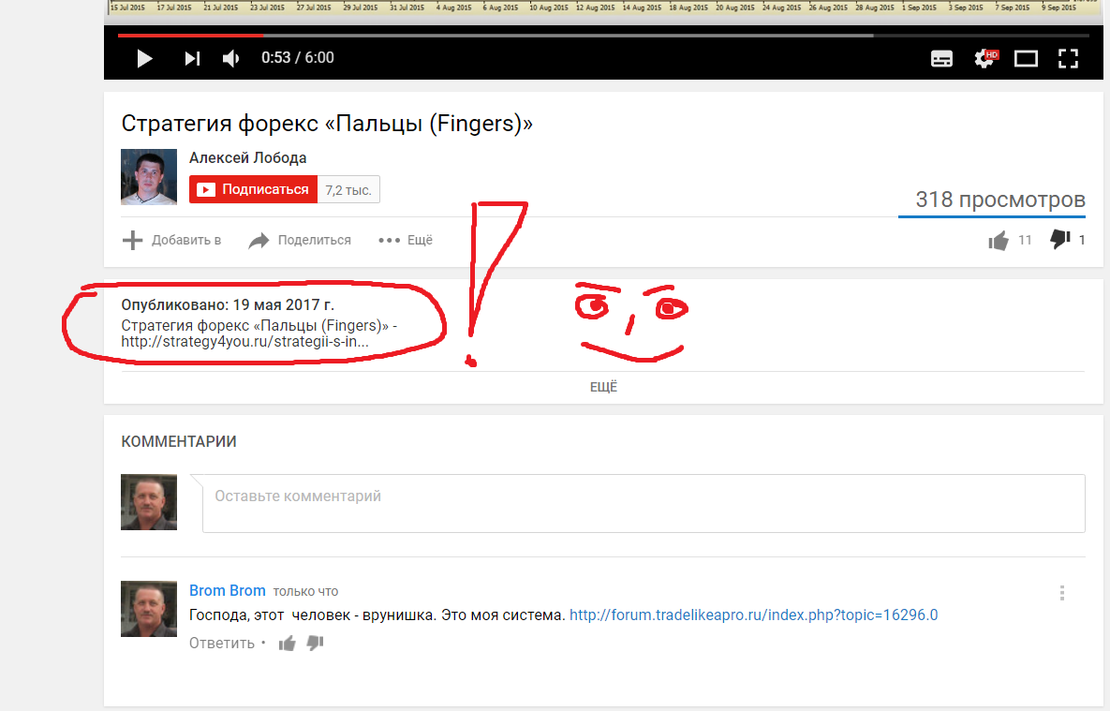Open strategy4you.ru description link

pos(244,341)
